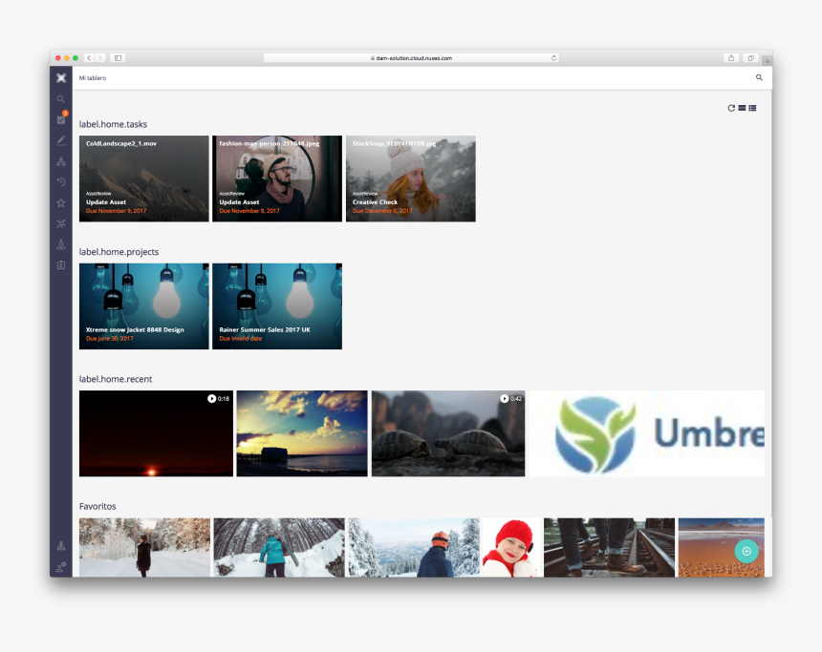Open favorites via the star icon

pos(60,201)
